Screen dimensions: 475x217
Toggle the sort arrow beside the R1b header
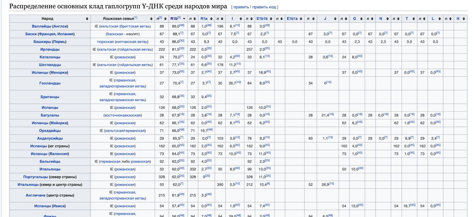[184, 19]
